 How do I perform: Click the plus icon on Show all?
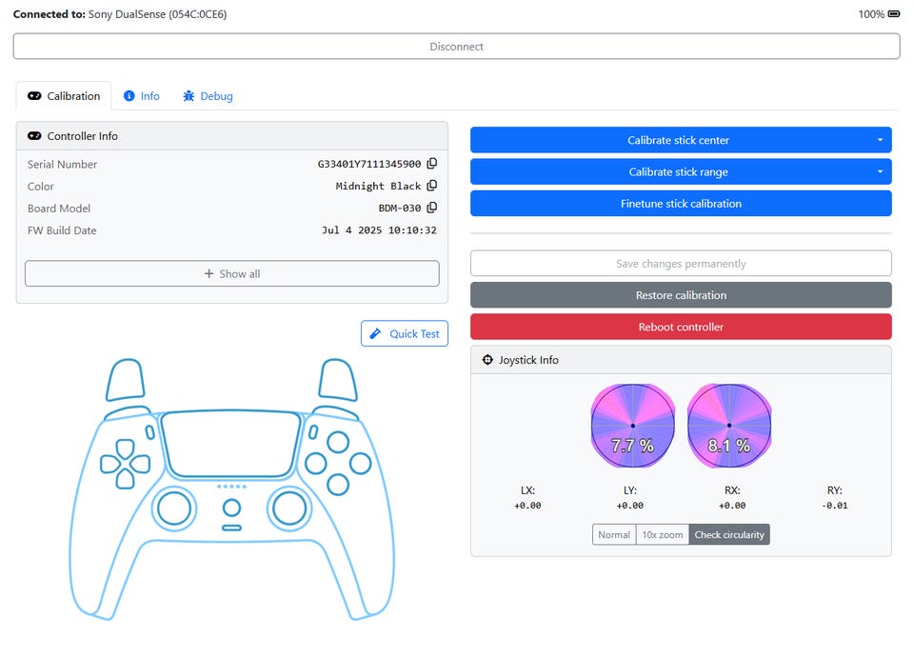(209, 274)
